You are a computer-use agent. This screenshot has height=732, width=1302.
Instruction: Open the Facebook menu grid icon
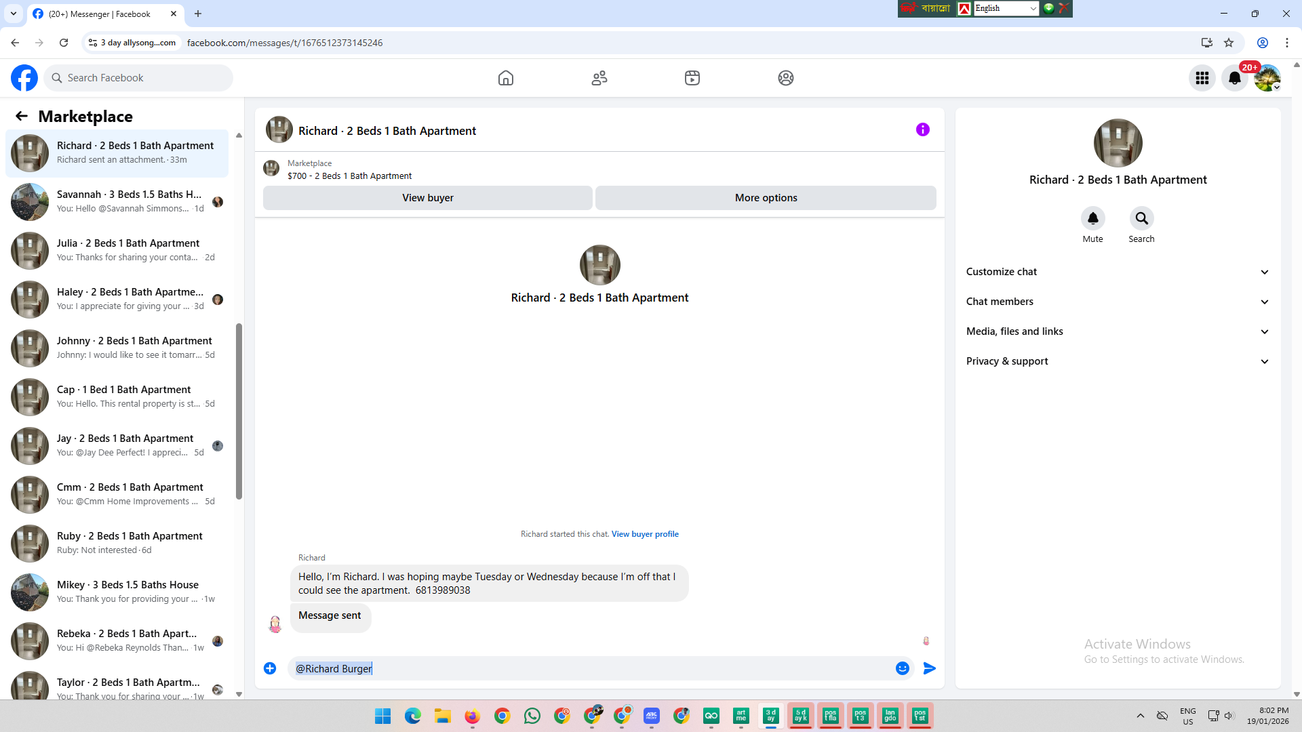[1202, 78]
